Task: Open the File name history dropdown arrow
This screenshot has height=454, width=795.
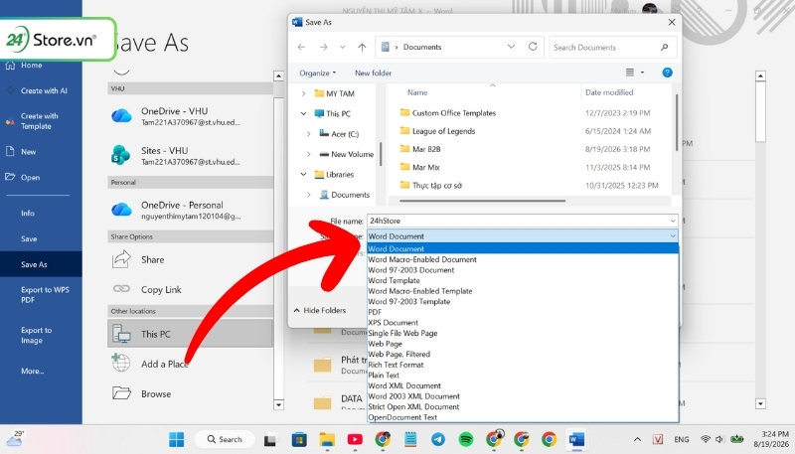Action: (673, 221)
